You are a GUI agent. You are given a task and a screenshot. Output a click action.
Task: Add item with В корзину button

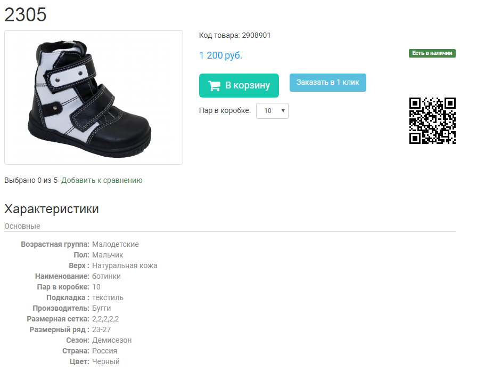(x=239, y=86)
